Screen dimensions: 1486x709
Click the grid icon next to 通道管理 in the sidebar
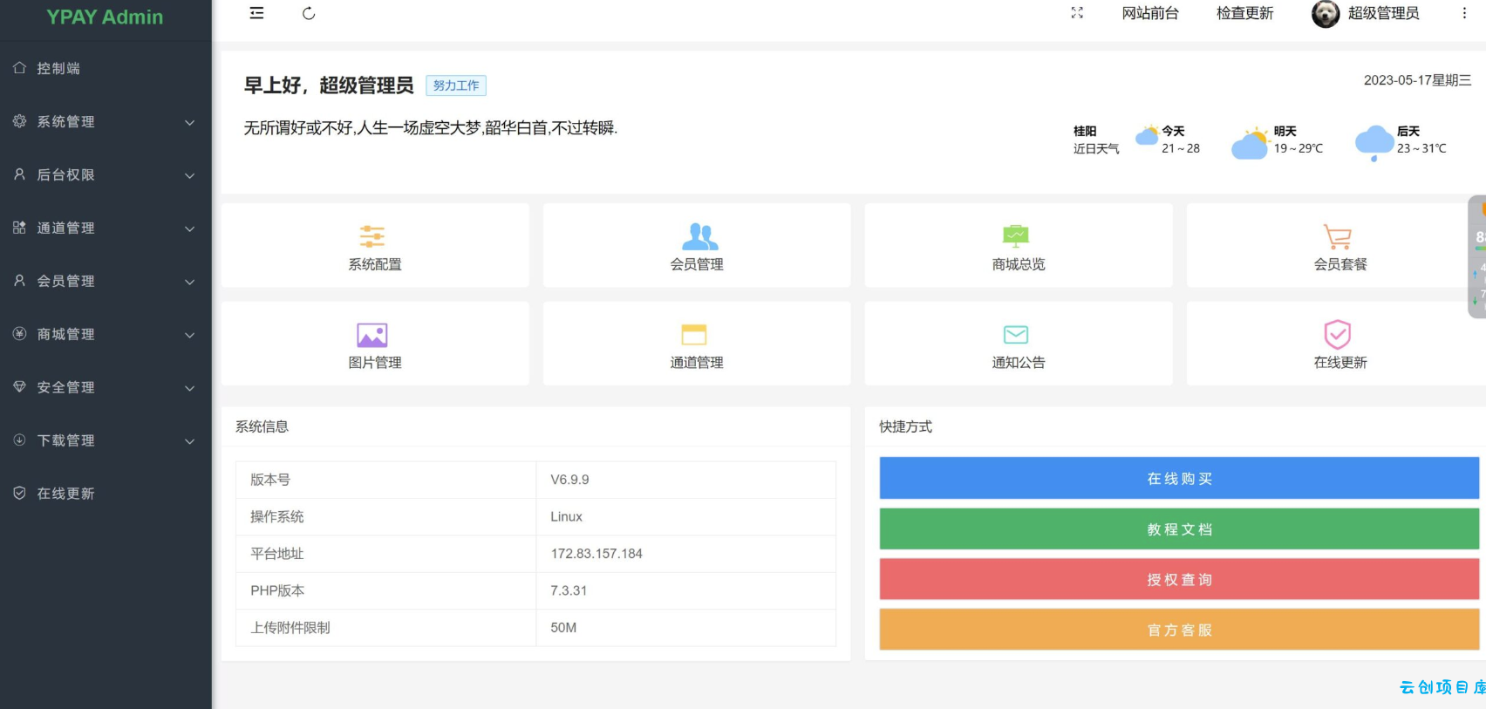point(19,228)
